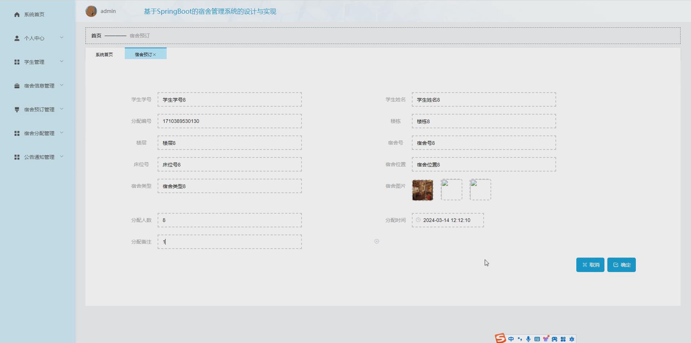Click the grid icon beside 公告通知管理
This screenshot has width=691, height=343.
pos(16,157)
